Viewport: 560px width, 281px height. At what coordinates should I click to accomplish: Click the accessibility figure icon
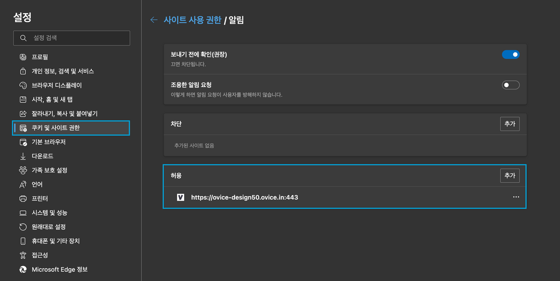(23, 255)
